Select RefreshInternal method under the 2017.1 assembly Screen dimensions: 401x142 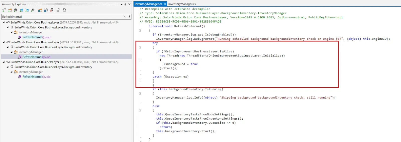click(x=36, y=77)
